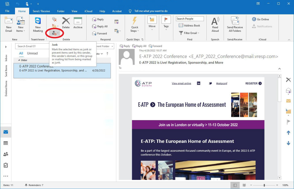Create a New Email
Viewport: 294px width, 189px height.
9,24
